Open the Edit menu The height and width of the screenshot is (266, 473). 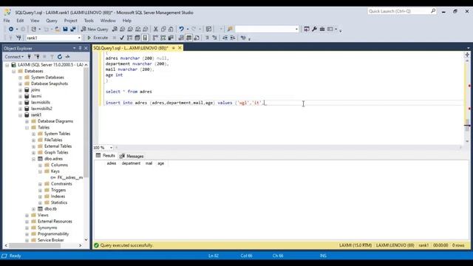click(20, 21)
